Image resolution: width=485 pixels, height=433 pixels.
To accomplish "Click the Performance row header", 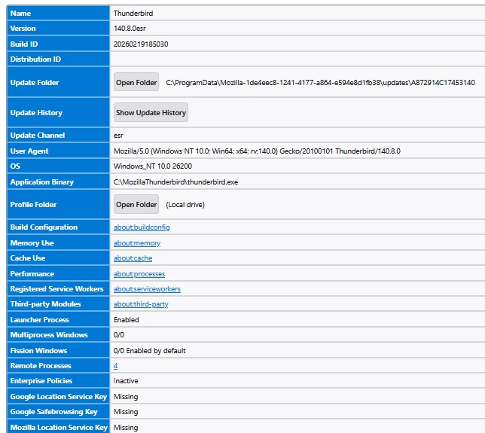I will [58, 273].
